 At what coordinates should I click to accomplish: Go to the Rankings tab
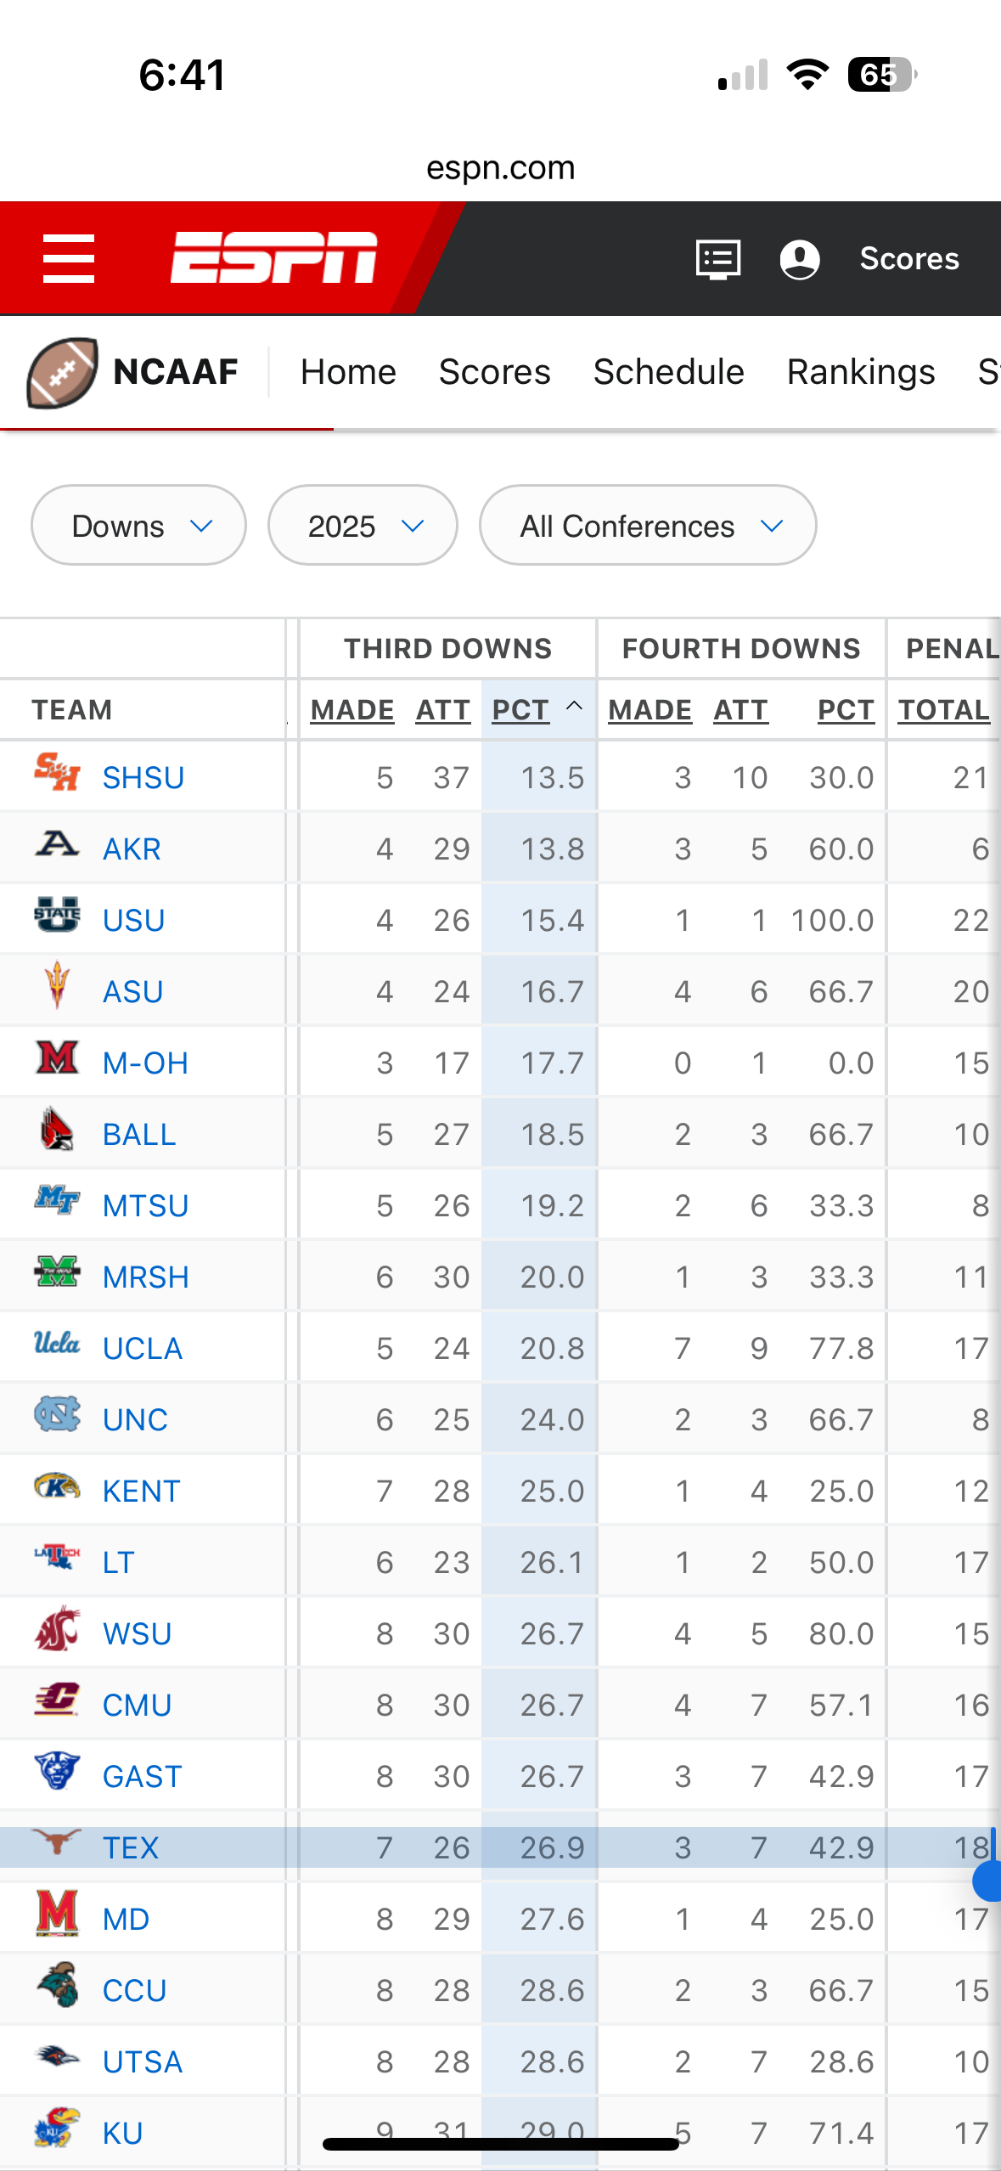[x=861, y=372]
